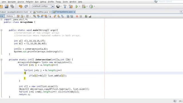
Task: Collapse the main method fold
Action: 1,30
